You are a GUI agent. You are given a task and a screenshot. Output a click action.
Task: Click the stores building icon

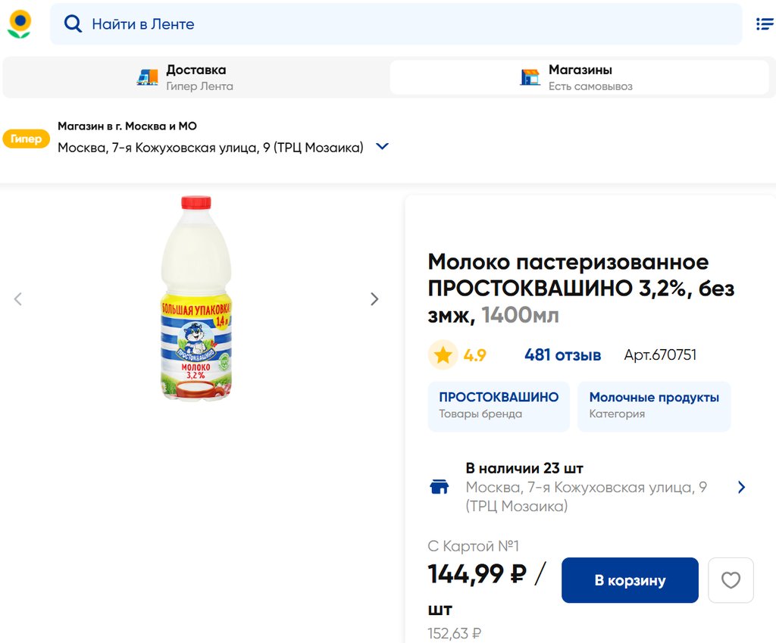pos(530,77)
